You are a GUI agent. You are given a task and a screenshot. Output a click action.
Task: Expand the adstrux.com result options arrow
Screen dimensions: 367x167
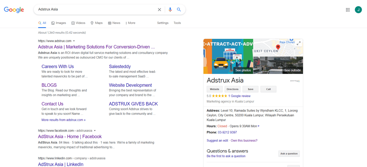74,41
